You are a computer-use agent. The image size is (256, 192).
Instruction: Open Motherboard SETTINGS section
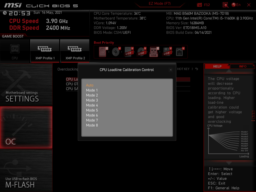click(x=26, y=84)
